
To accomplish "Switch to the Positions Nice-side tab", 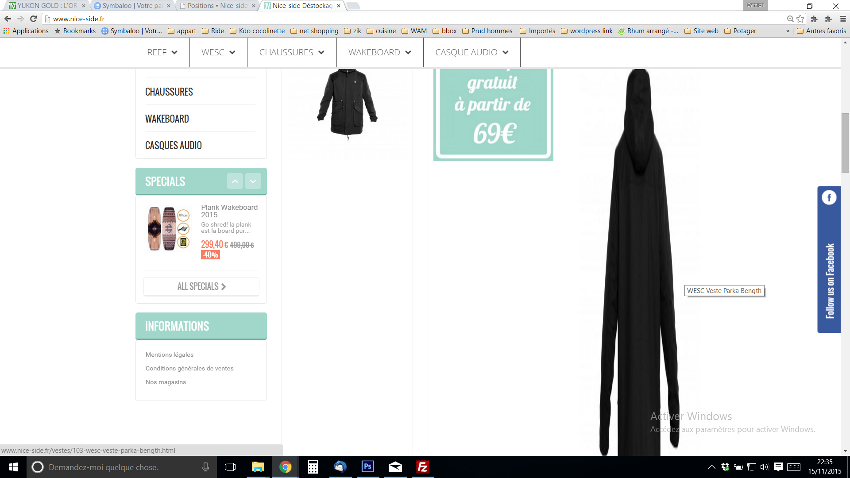I will point(217,6).
